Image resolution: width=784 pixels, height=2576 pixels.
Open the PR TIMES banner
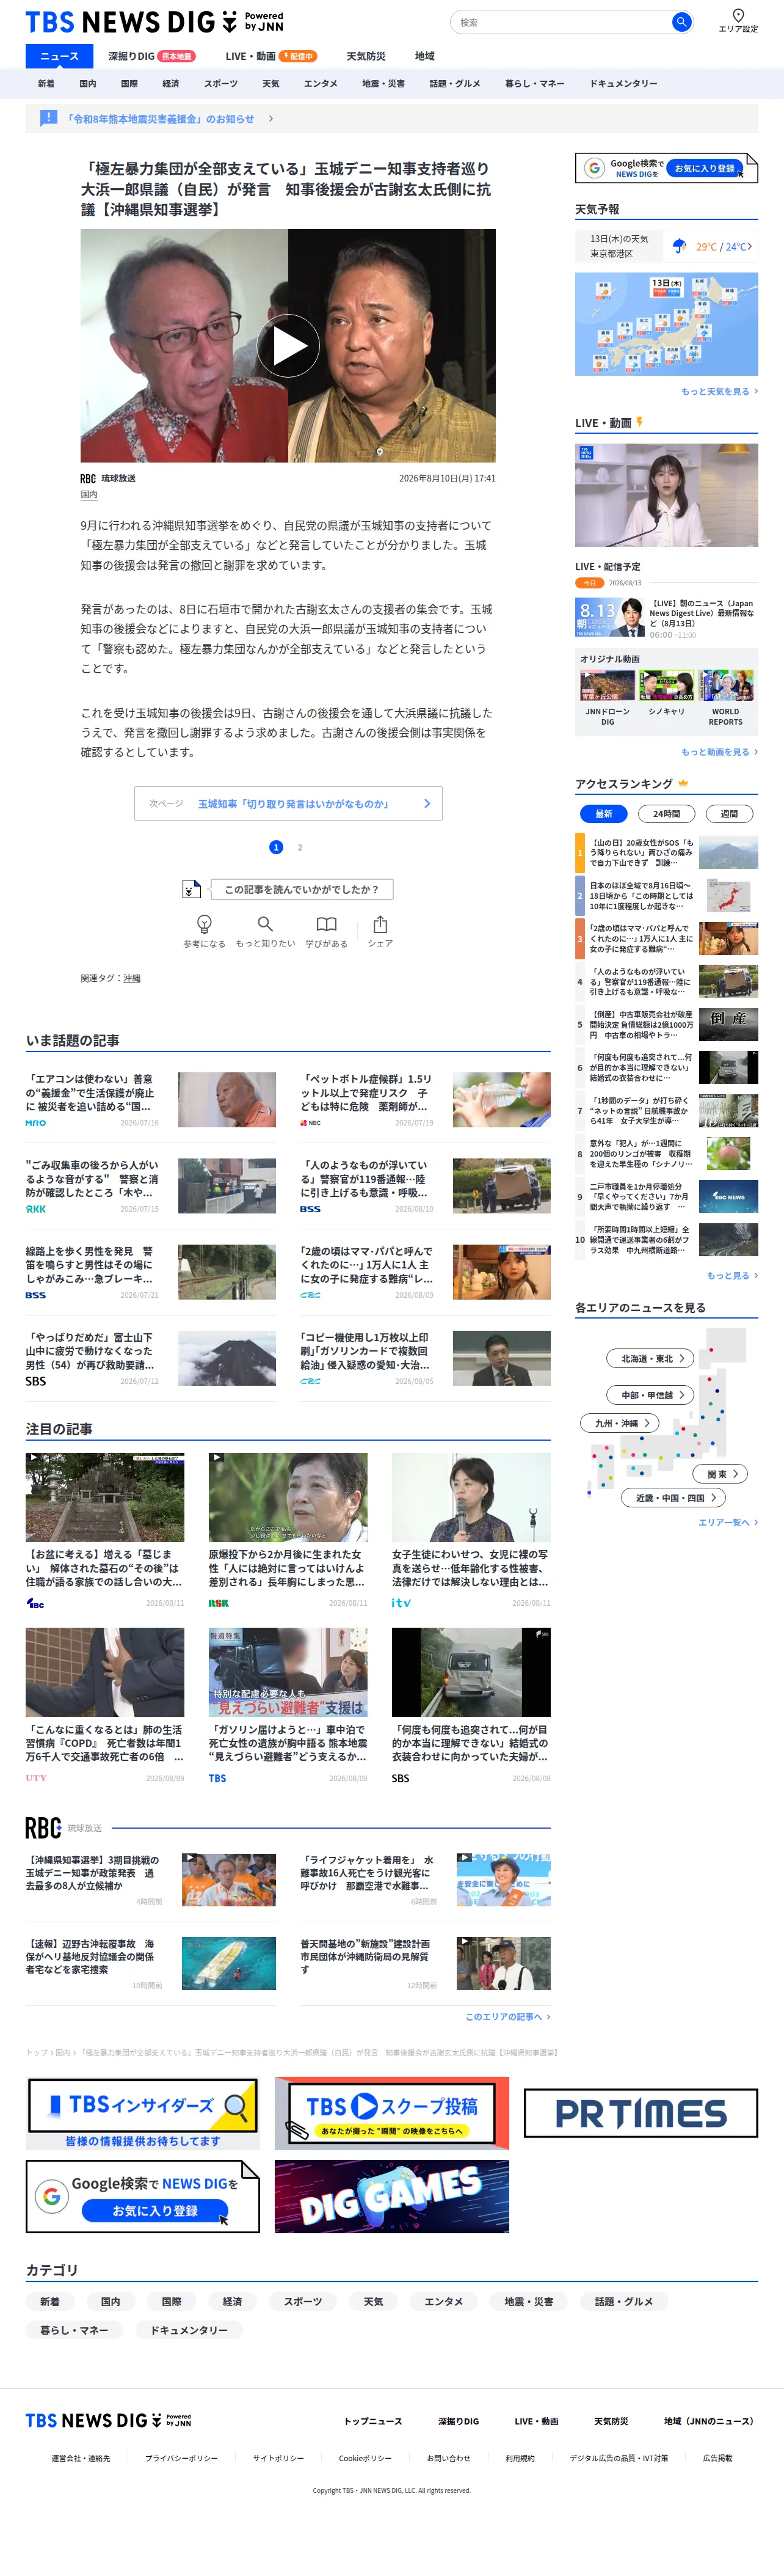click(x=641, y=2113)
